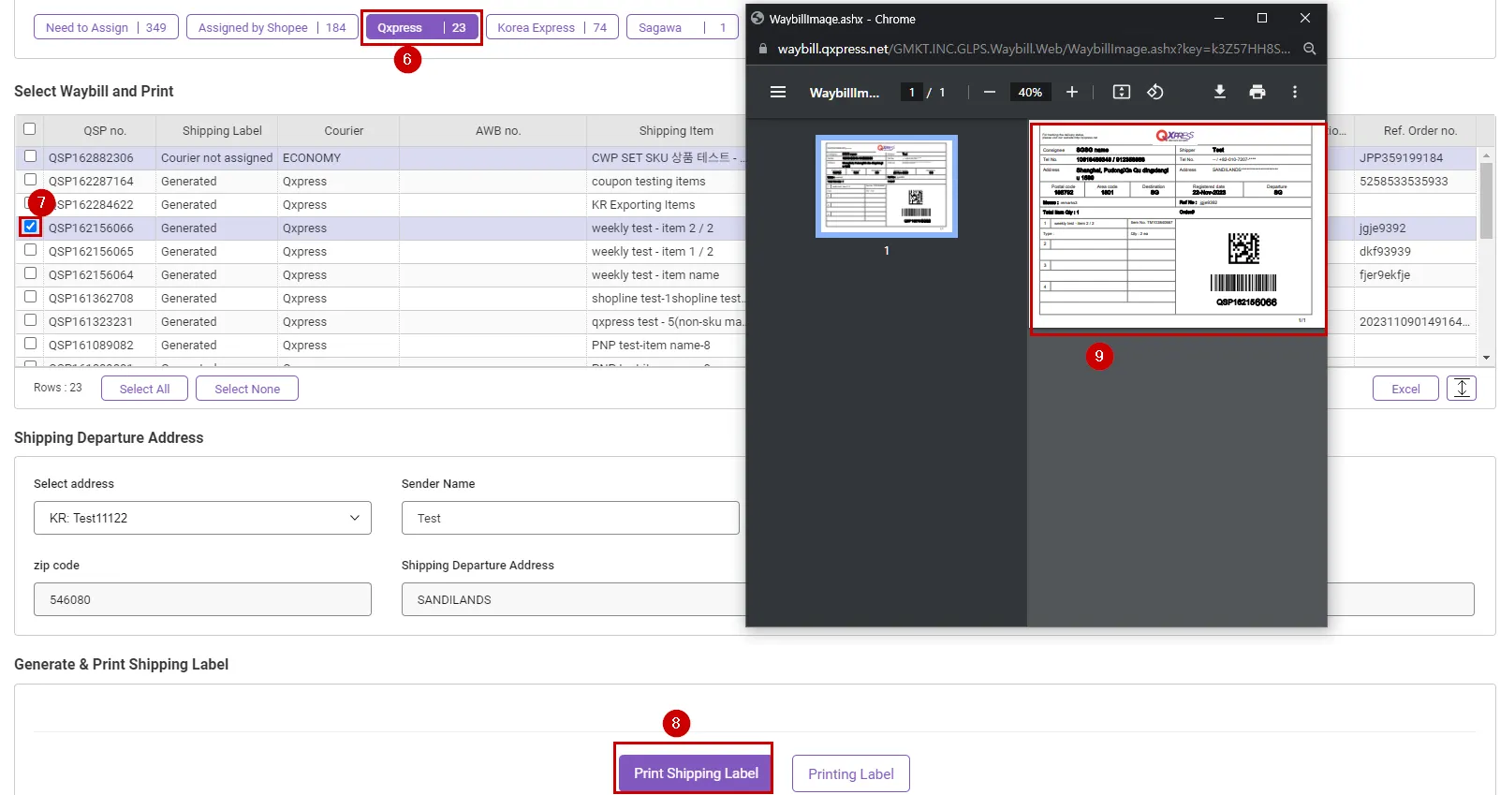
Task: Click the 'Courier not assigned' cell
Action: (217, 157)
